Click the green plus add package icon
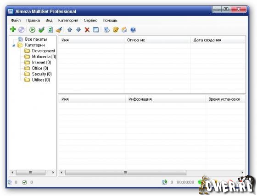257x196 pixels. click(13, 30)
